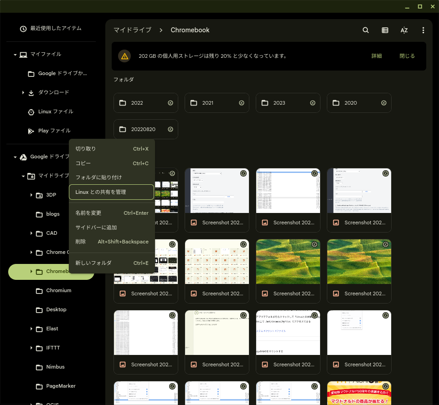Collapse the マイドライブ tree node
The width and height of the screenshot is (439, 405).
coord(23,176)
